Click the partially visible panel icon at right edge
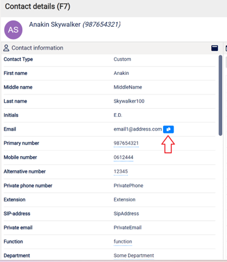This screenshot has width=227, height=262. pos(226,48)
